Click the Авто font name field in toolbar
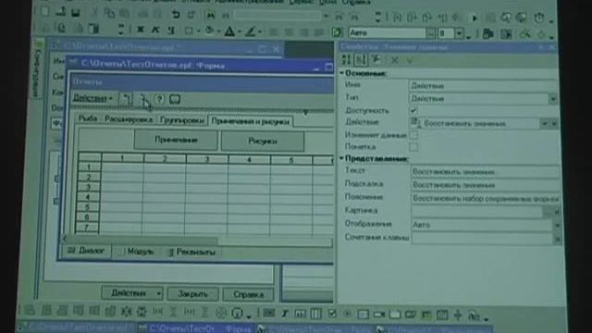 point(387,33)
